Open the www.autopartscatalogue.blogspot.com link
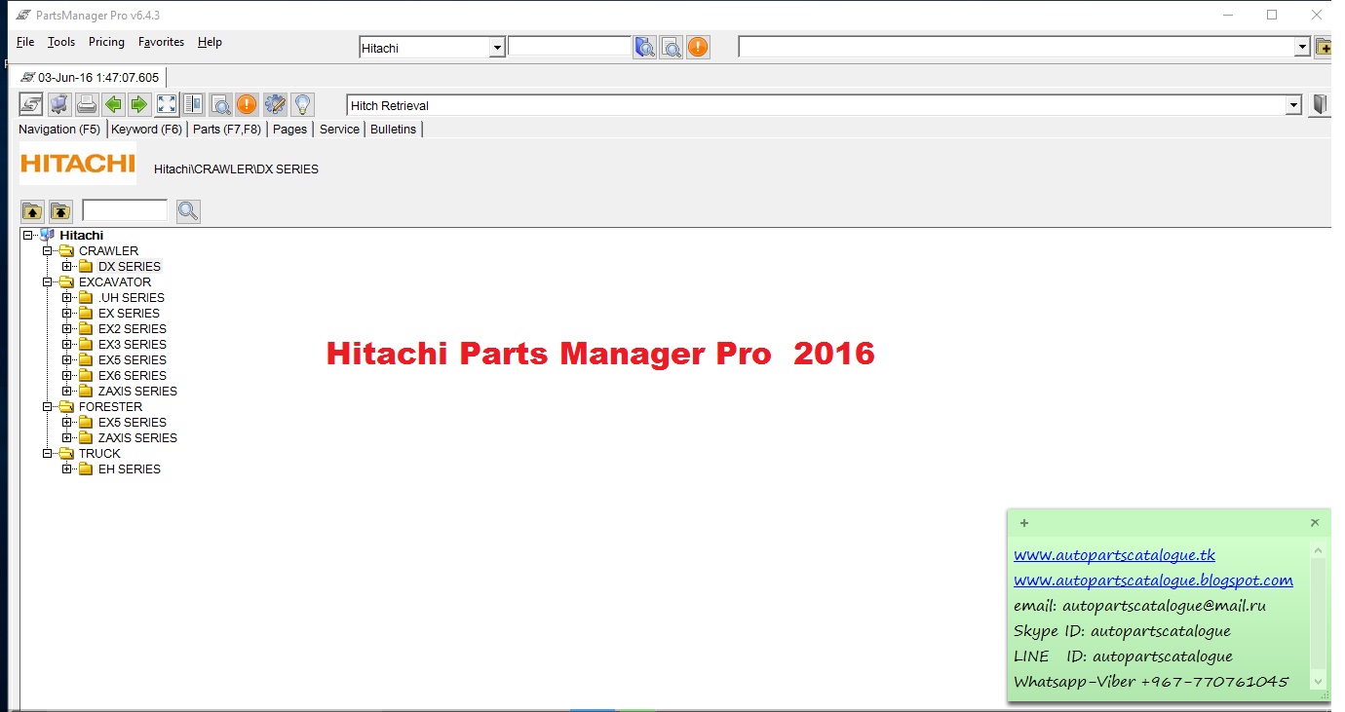The width and height of the screenshot is (1345, 712). point(1153,581)
